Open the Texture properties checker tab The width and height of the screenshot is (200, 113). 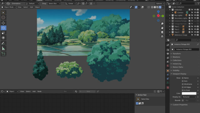click(x=168, y=88)
